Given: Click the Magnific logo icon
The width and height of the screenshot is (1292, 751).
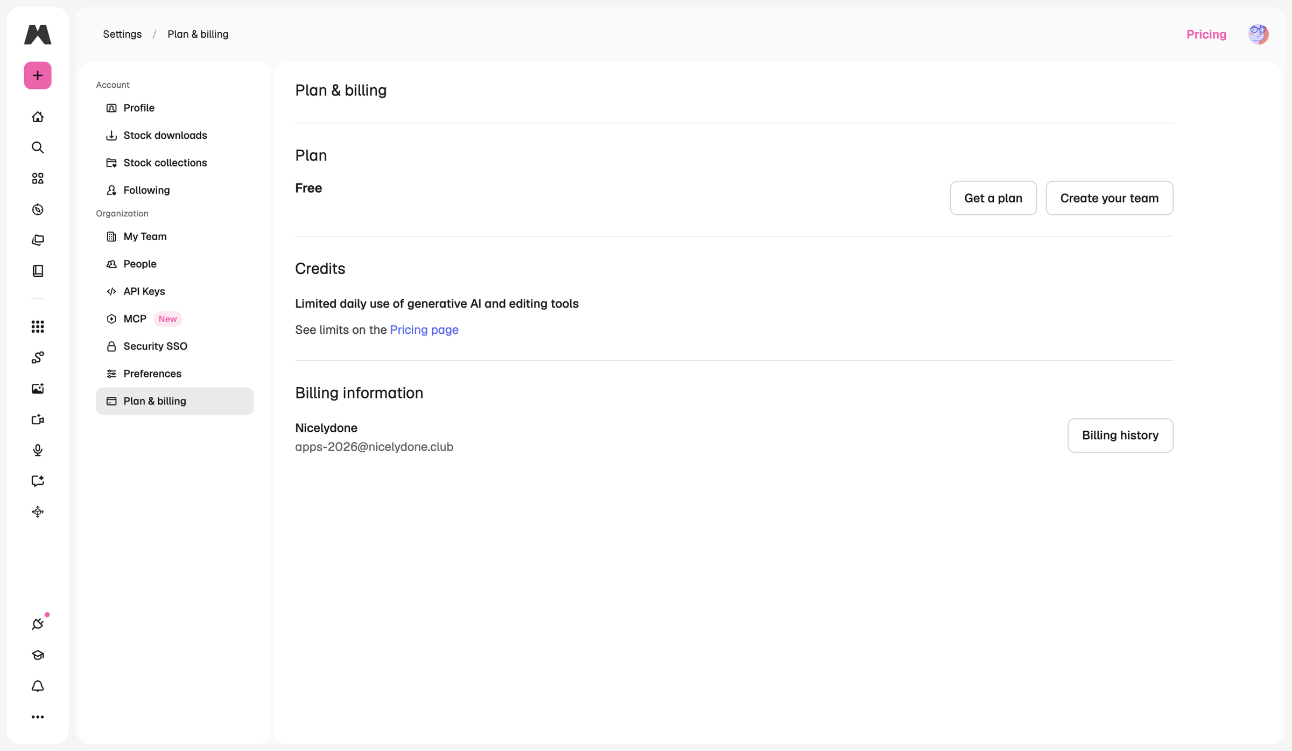Looking at the screenshot, I should pos(38,34).
